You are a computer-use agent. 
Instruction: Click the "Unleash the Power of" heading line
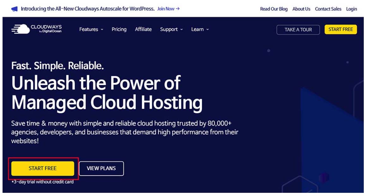click(x=96, y=83)
